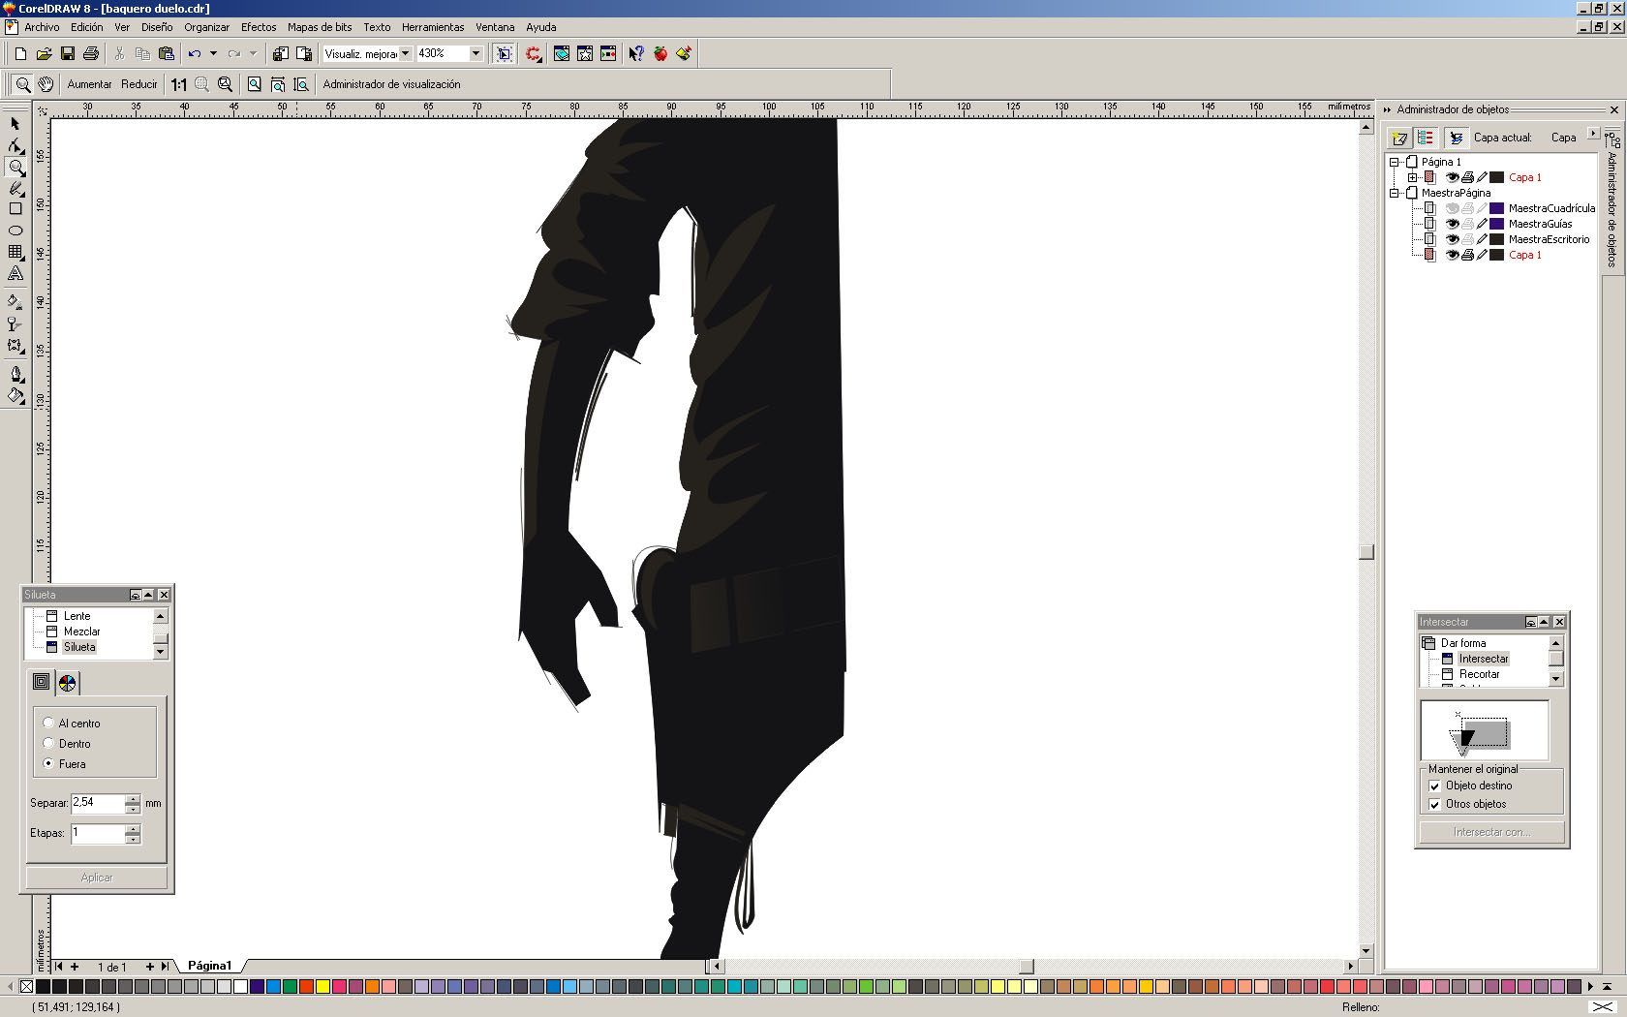Select the 'Al centro' radio option
The image size is (1627, 1017).
[48, 723]
